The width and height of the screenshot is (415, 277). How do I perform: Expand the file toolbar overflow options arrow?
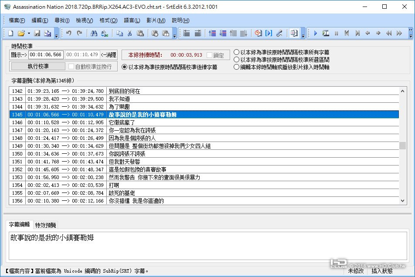pos(56,34)
